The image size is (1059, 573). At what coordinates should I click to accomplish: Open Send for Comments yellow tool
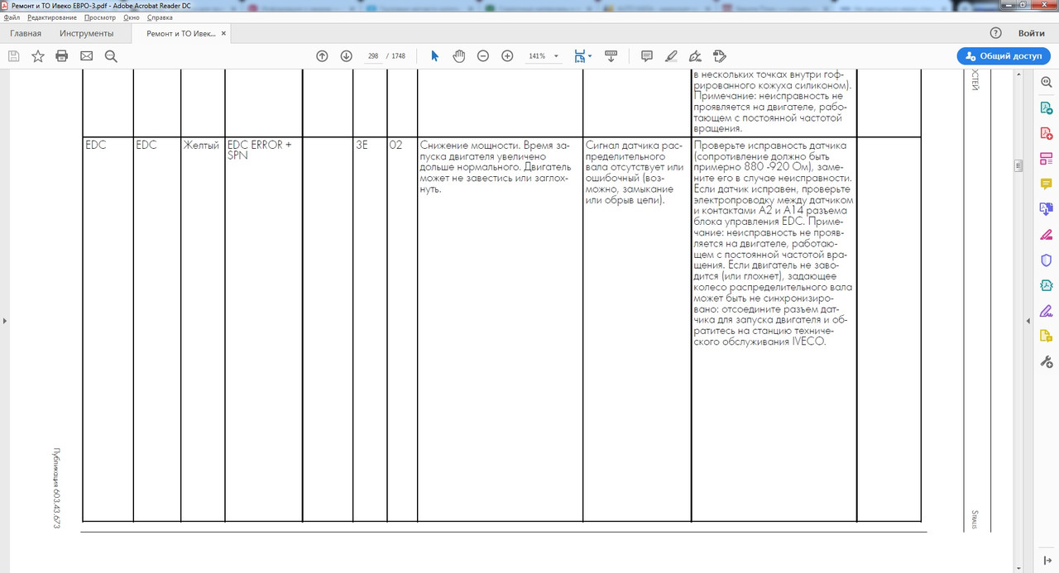[1046, 337]
